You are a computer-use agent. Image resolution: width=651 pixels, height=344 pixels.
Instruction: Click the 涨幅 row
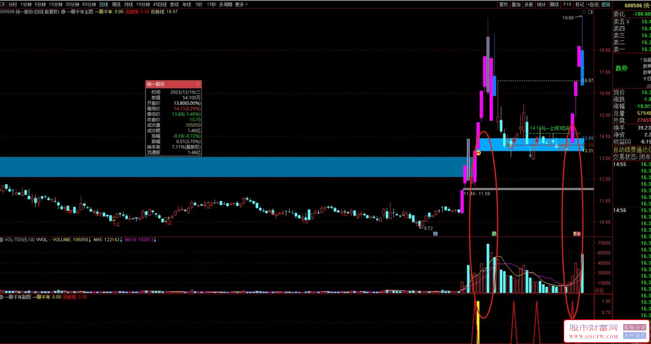pos(632,106)
